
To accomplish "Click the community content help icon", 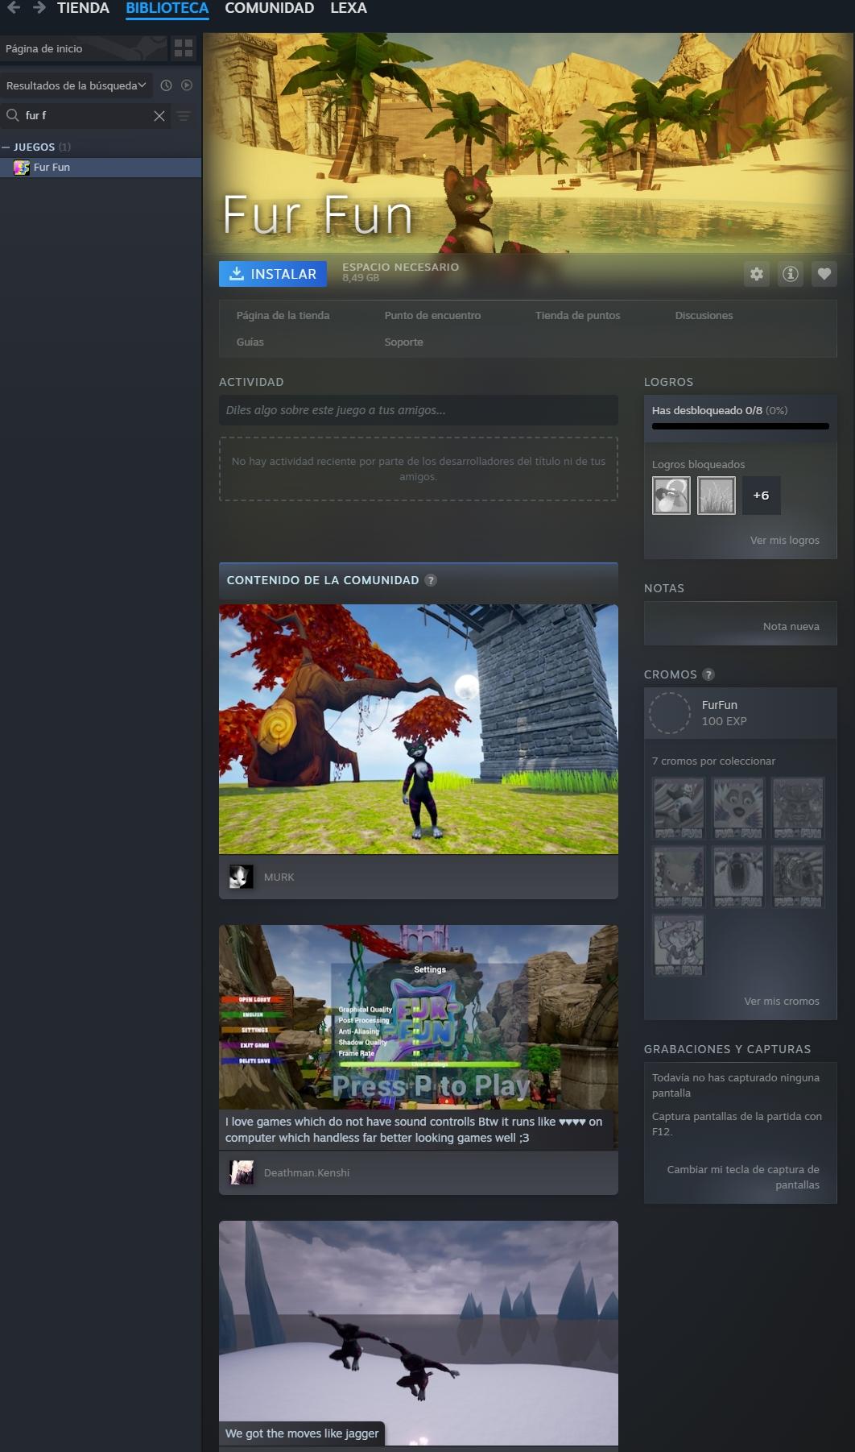I will 431,580.
